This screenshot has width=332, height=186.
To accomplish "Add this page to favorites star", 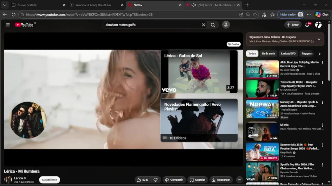I will [x=255, y=14].
